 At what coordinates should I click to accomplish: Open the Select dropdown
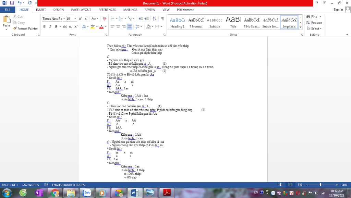(x=314, y=28)
